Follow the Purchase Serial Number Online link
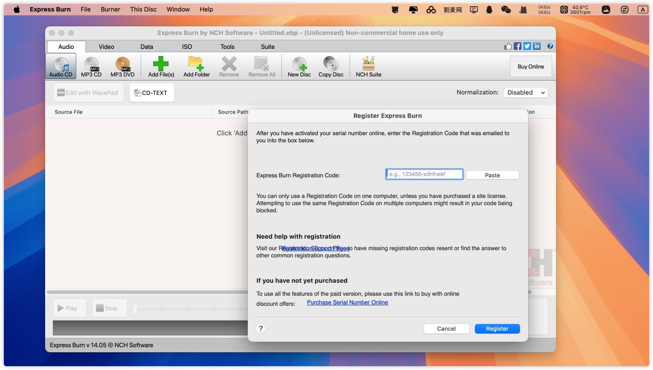 click(347, 303)
